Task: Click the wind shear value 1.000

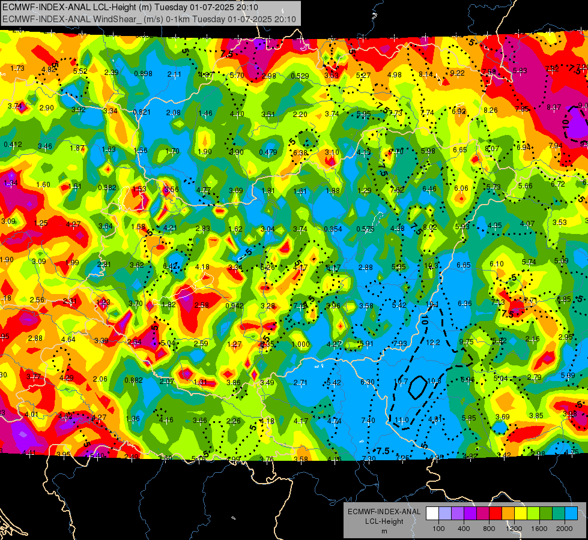Action: (301, 344)
